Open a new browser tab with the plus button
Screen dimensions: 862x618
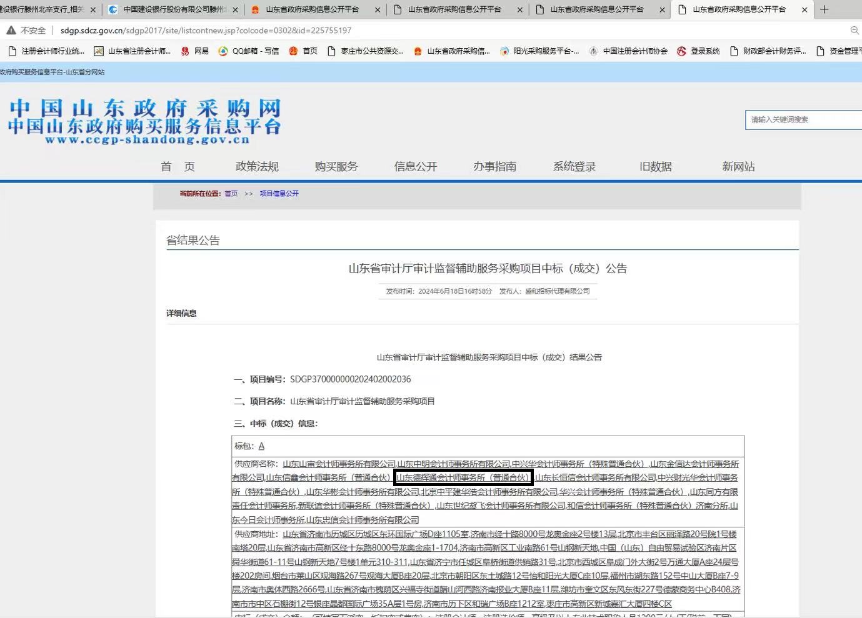[824, 9]
